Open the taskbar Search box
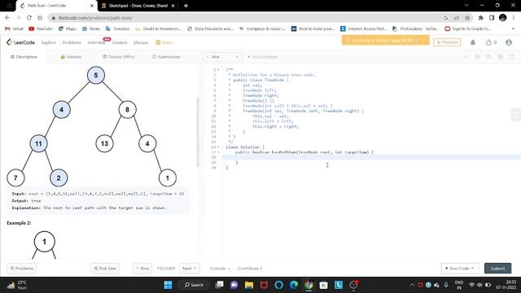This screenshot has height=293, width=521. 194,285
